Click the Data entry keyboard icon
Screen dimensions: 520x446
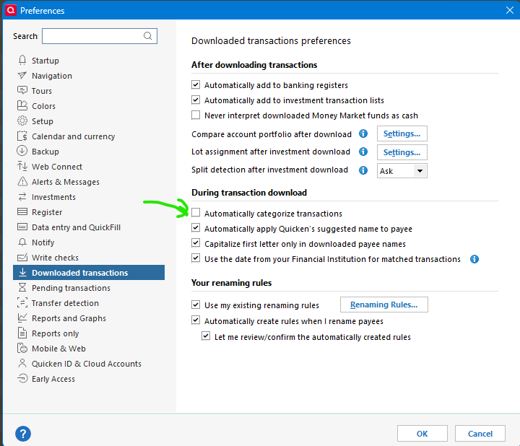22,227
